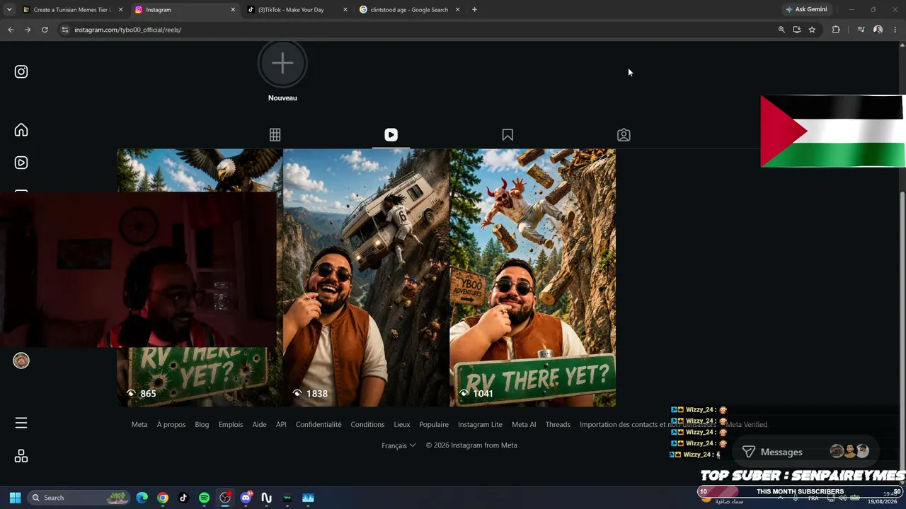
Task: Click the taskbar Search box
Action: point(79,498)
